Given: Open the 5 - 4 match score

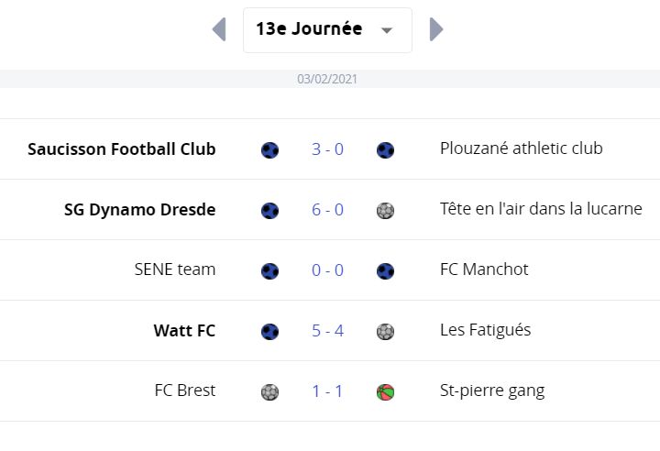Looking at the screenshot, I should tap(327, 331).
